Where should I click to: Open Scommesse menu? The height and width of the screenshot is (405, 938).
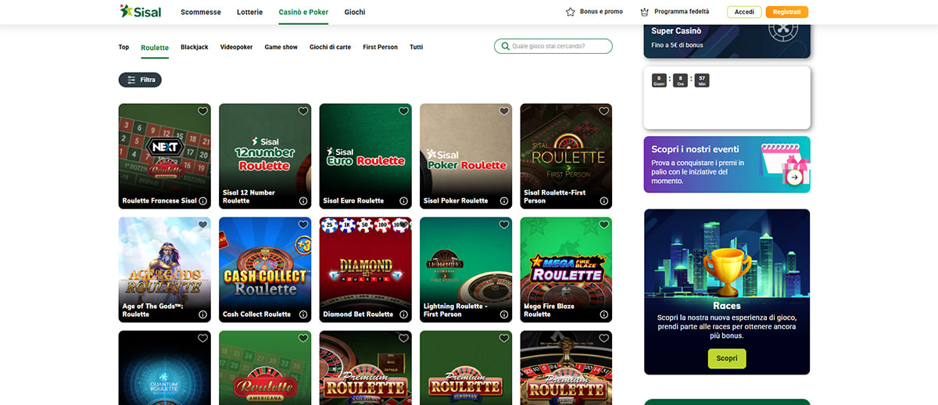(201, 13)
